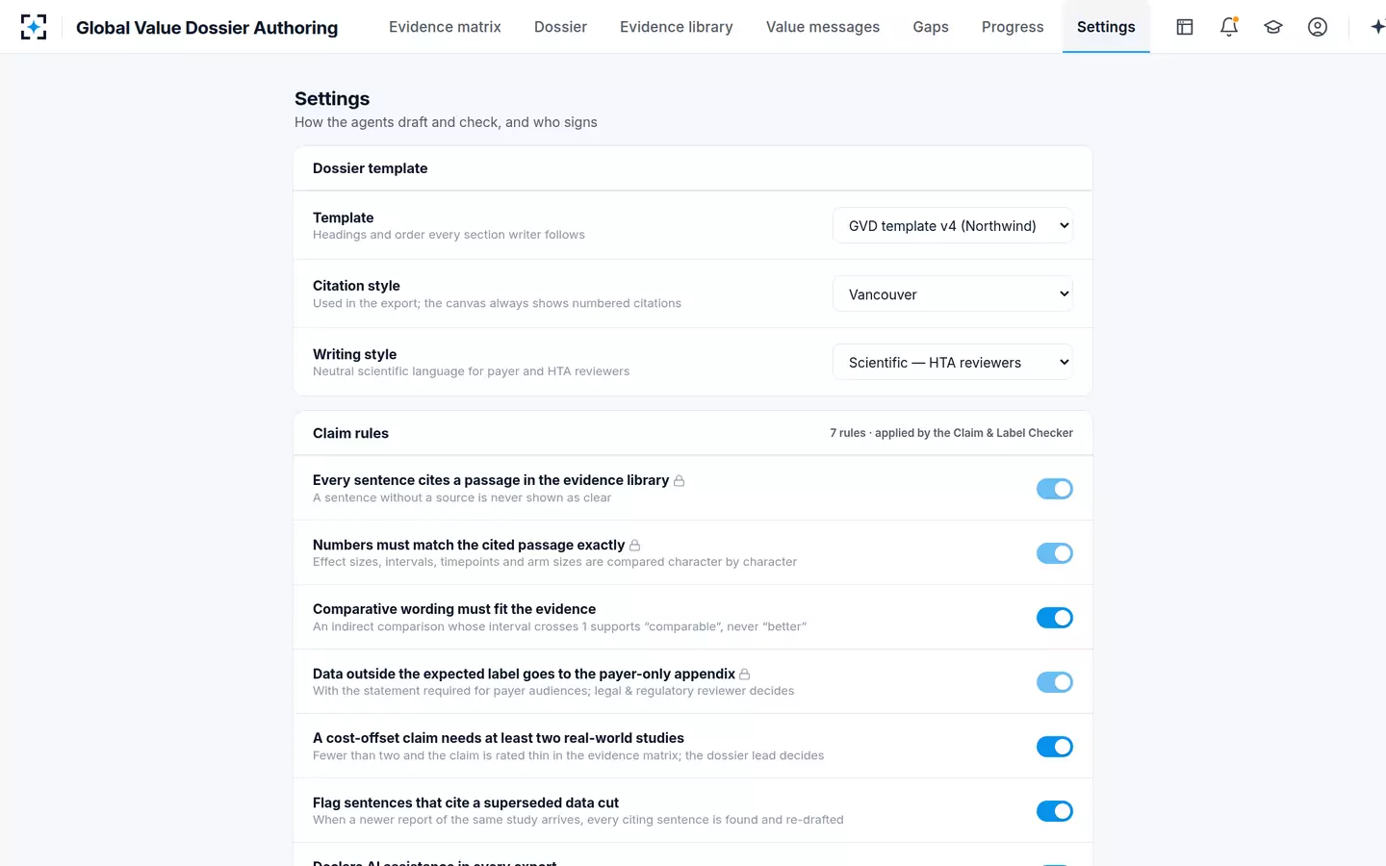
Task: Click the 'Claim rules' section heading
Action: coord(350,433)
